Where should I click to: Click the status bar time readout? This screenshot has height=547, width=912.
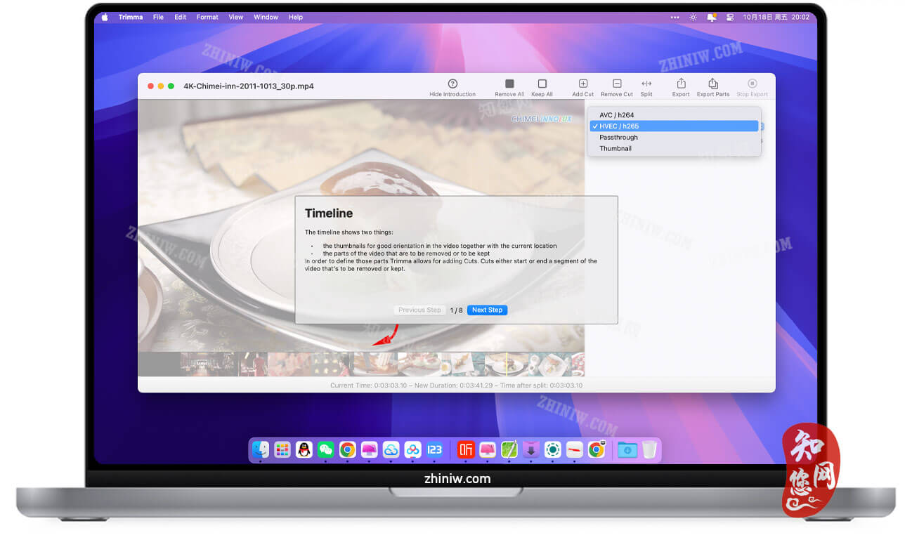(456, 385)
